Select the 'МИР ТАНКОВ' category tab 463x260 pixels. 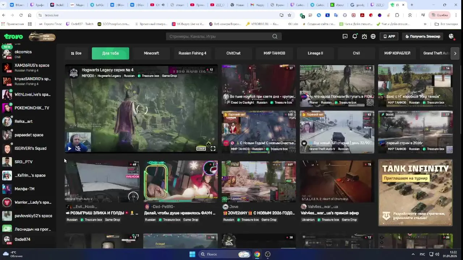[274, 53]
